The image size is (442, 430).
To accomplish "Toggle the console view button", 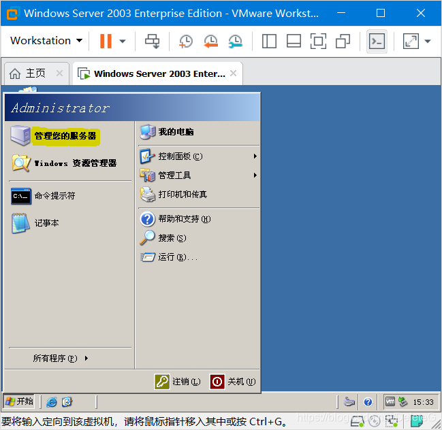I will tap(377, 41).
